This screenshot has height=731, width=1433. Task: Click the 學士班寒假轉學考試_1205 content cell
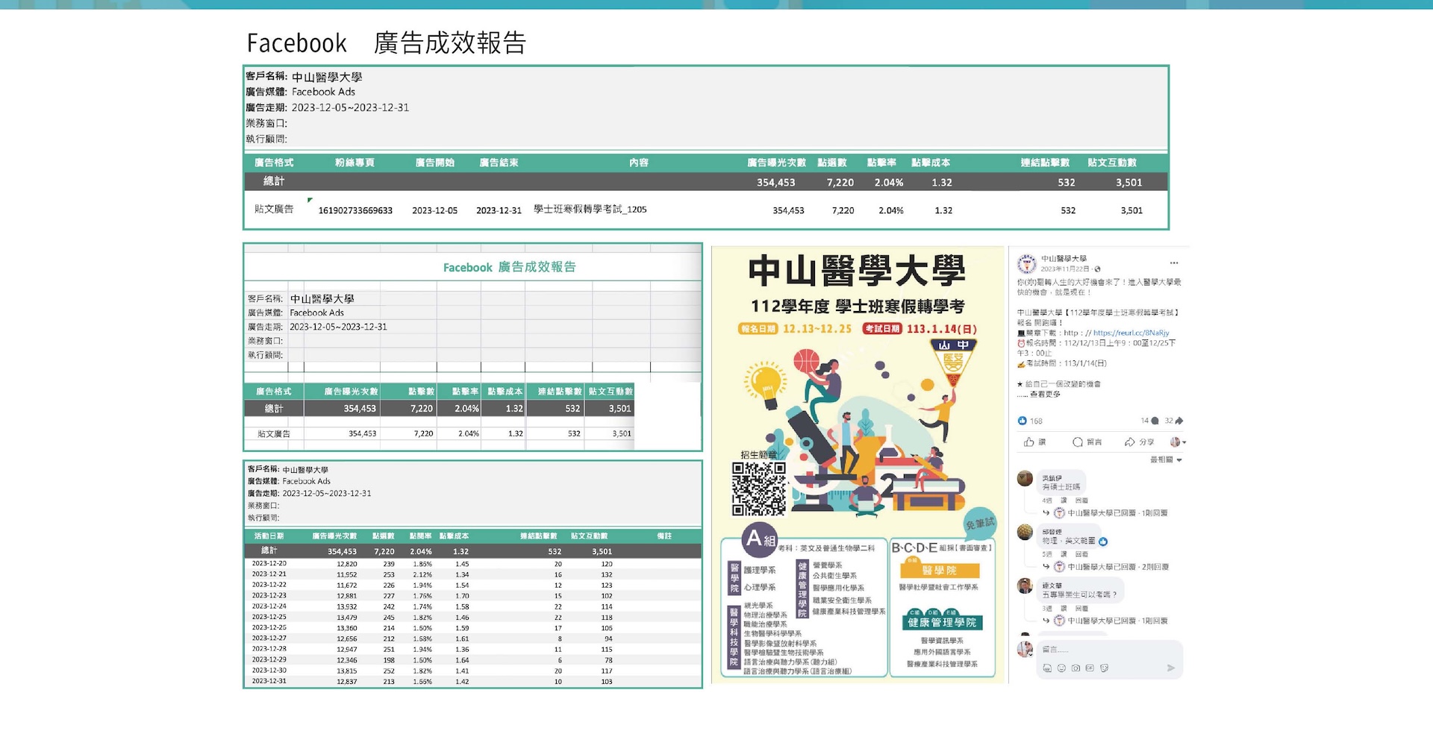590,210
